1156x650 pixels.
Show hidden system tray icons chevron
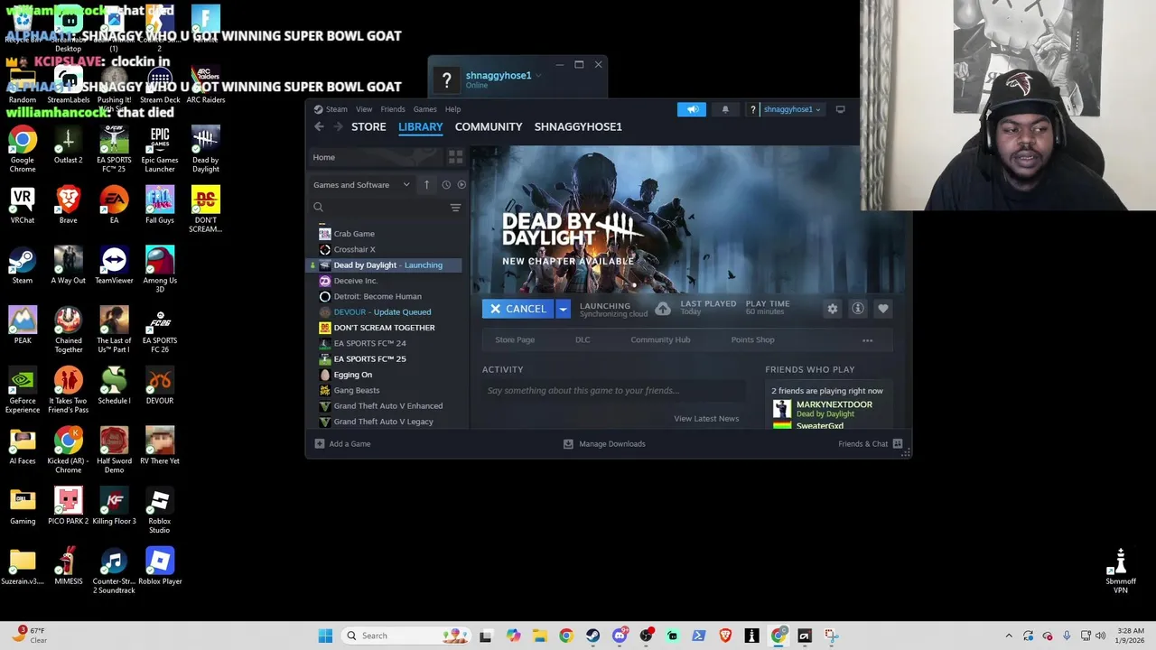coord(1009,636)
